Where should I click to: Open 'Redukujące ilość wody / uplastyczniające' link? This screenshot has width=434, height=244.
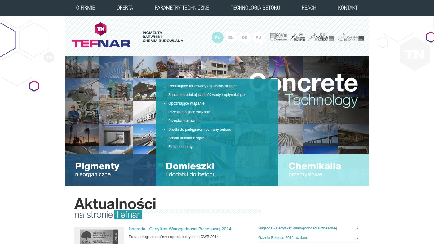pyautogui.click(x=202, y=86)
